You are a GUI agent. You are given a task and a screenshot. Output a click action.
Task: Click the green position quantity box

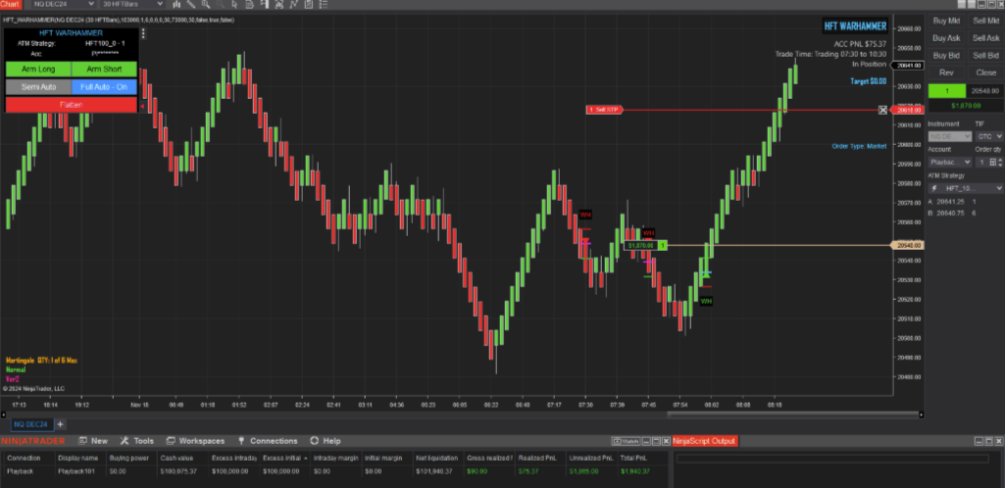[x=946, y=91]
